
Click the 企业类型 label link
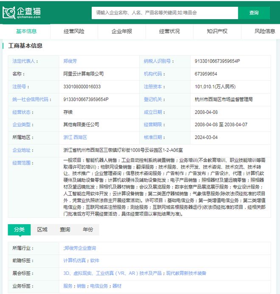(x=21, y=125)
